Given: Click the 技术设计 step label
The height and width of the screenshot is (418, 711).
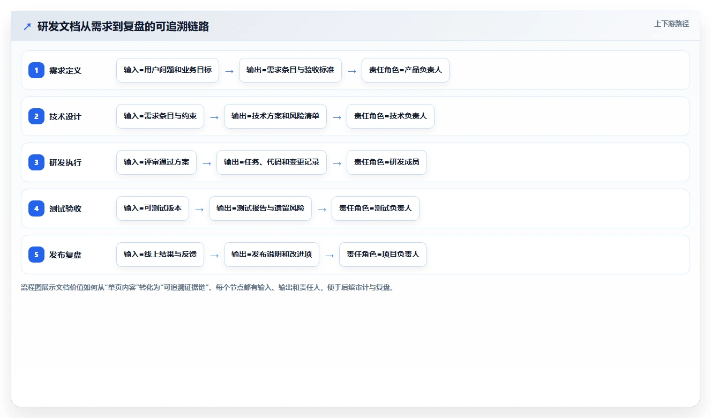Looking at the screenshot, I should click(65, 116).
